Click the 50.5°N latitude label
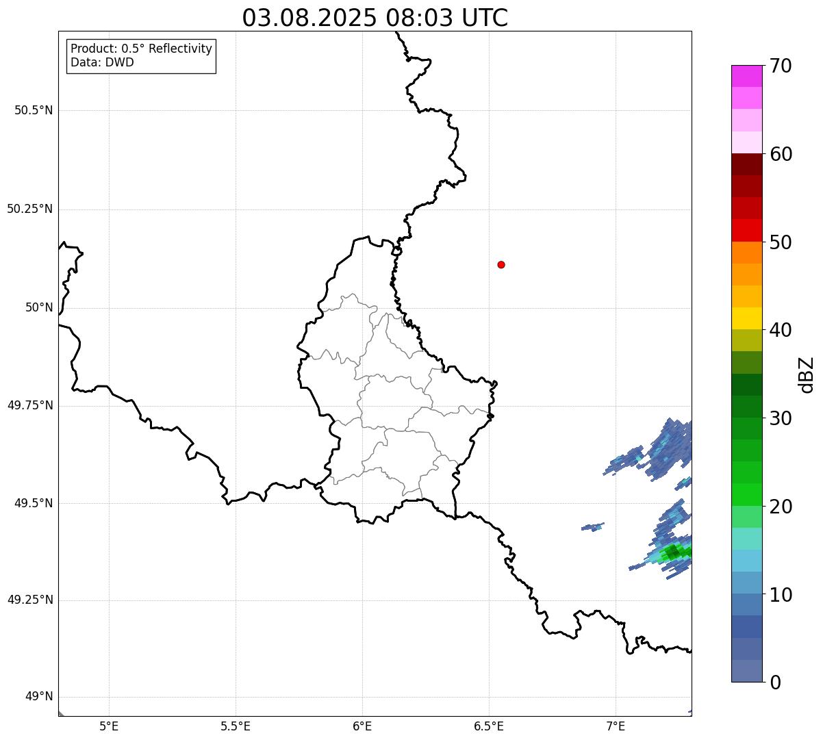 tap(34, 110)
